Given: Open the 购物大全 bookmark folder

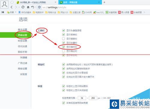Looking at the screenshot, I should pos(51,12).
